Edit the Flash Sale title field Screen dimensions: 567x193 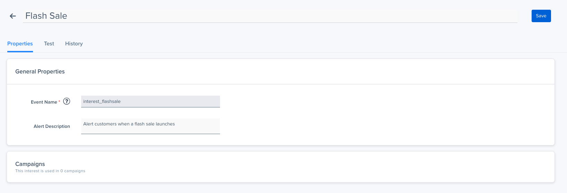(x=270, y=16)
